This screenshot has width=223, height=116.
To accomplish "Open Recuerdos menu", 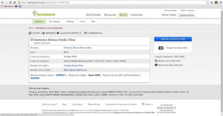I will click(110, 15).
